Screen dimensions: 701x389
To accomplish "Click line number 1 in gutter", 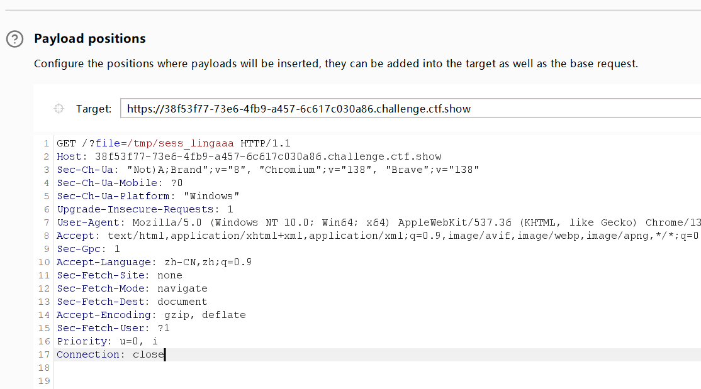I will point(46,143).
